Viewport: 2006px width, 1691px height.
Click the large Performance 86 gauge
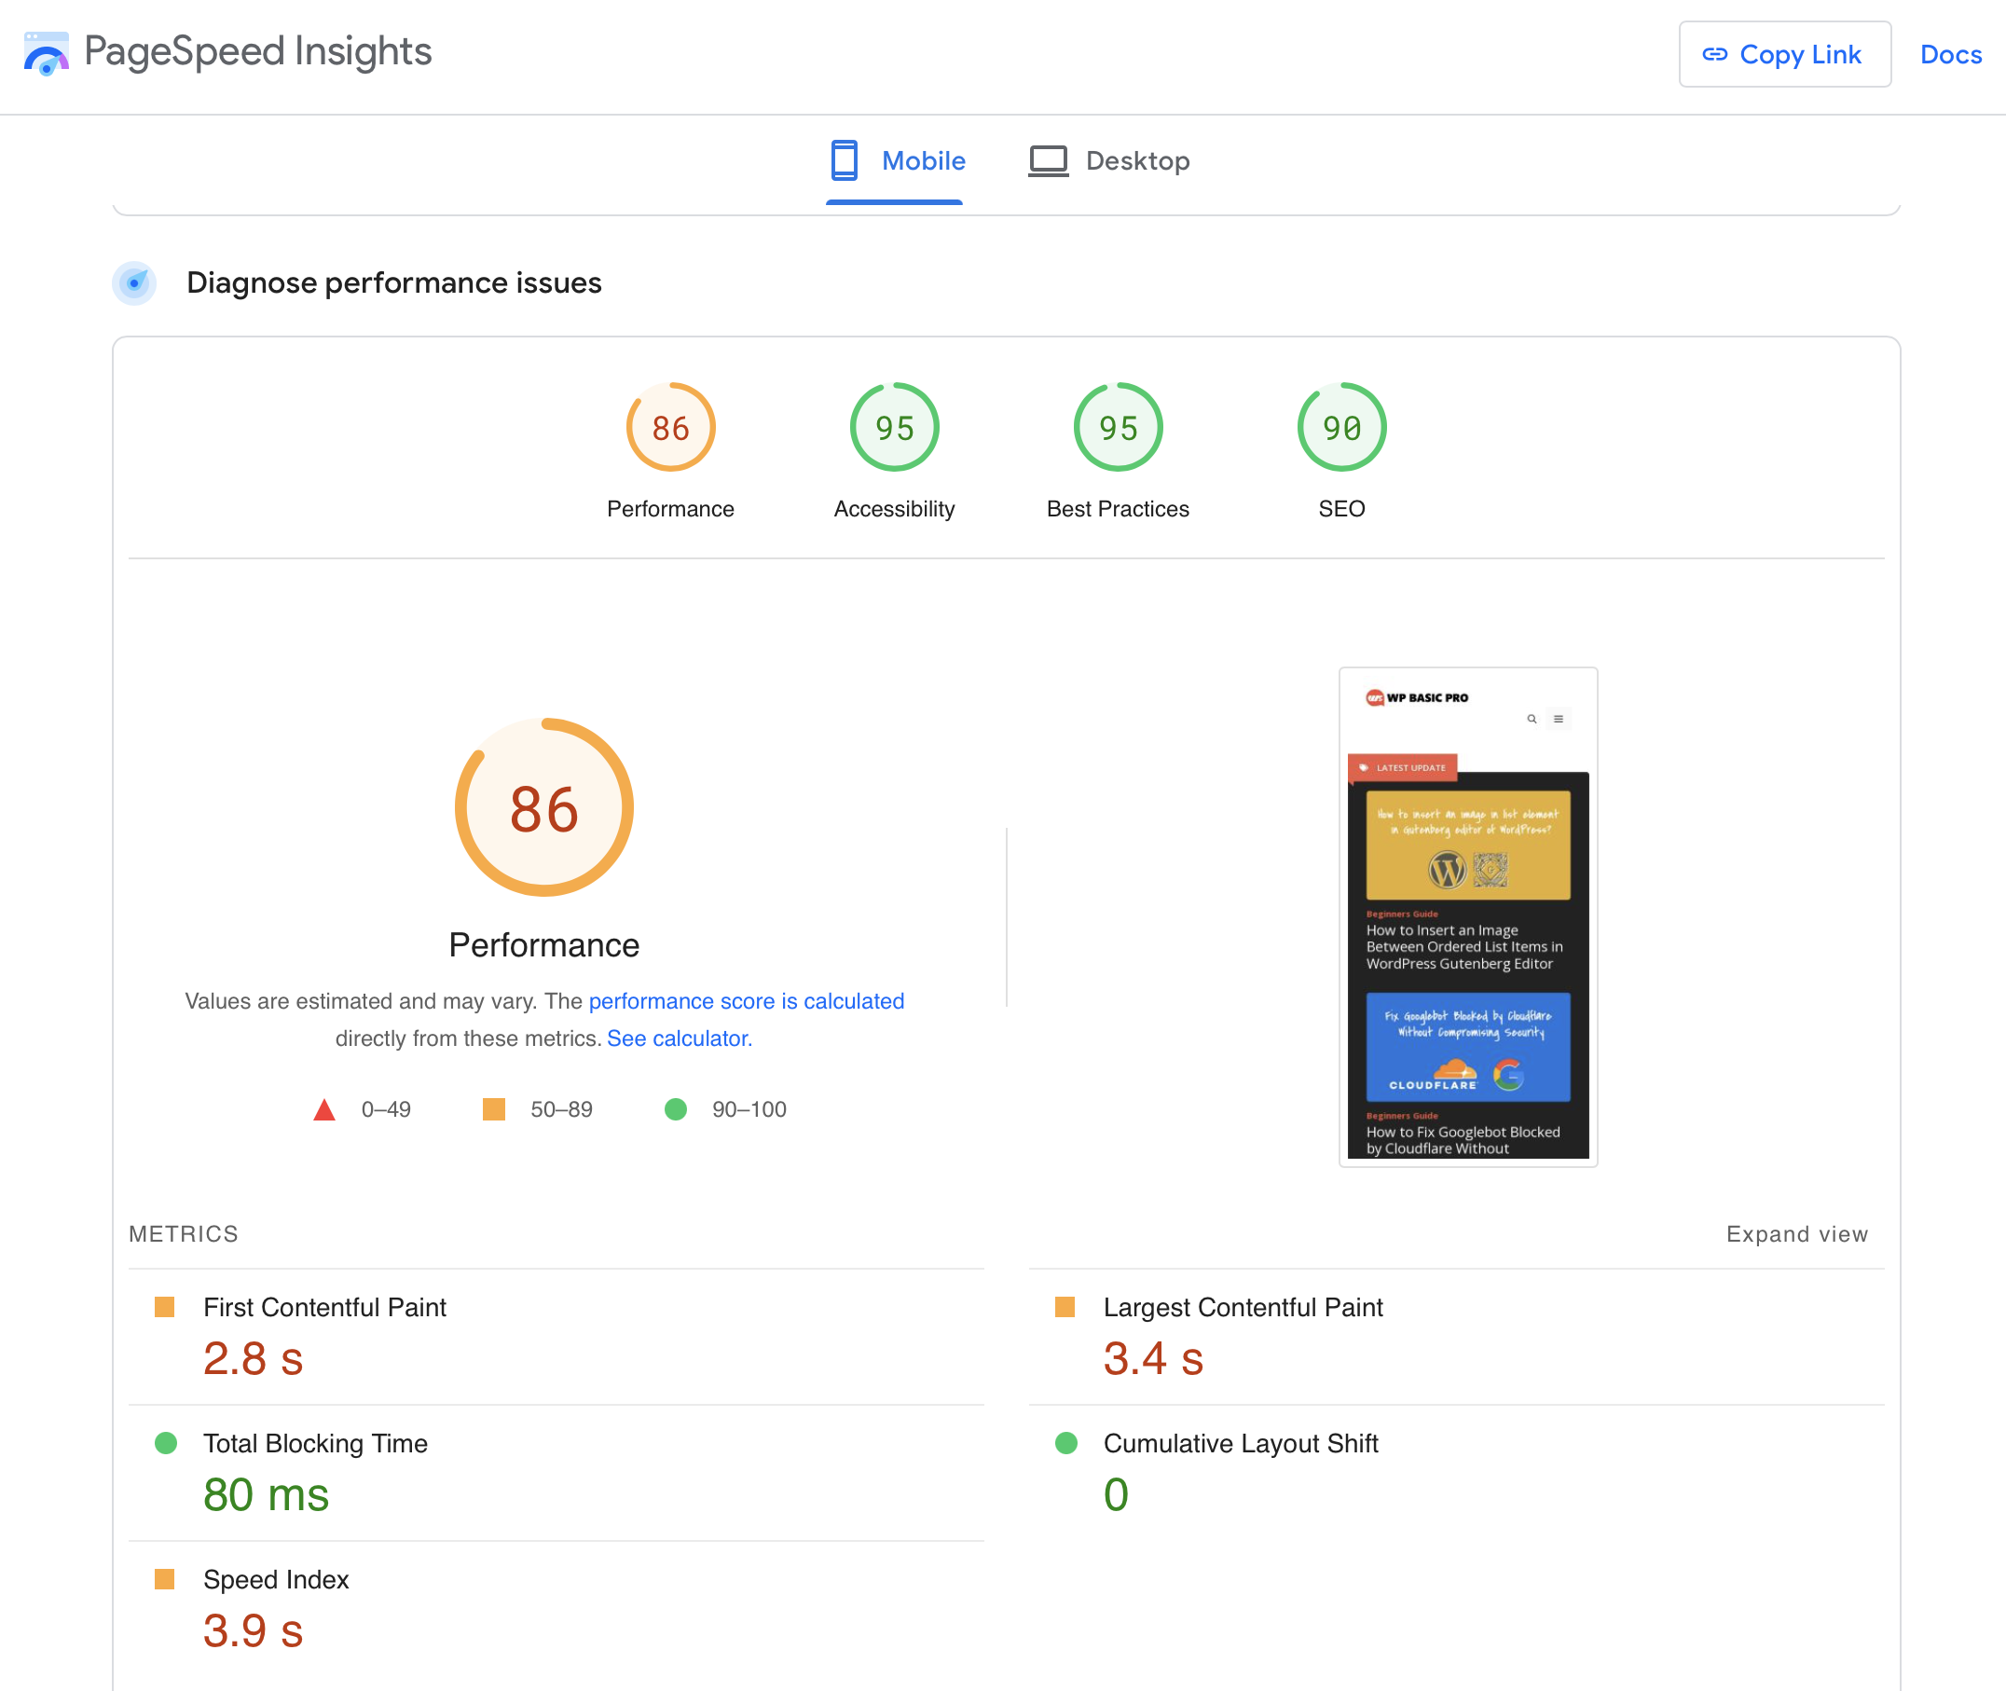pyautogui.click(x=544, y=808)
